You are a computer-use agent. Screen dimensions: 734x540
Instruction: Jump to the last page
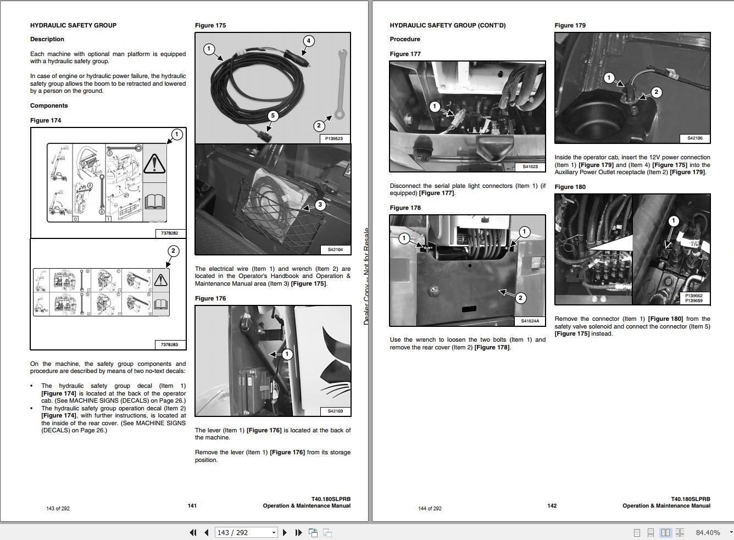pos(298,532)
